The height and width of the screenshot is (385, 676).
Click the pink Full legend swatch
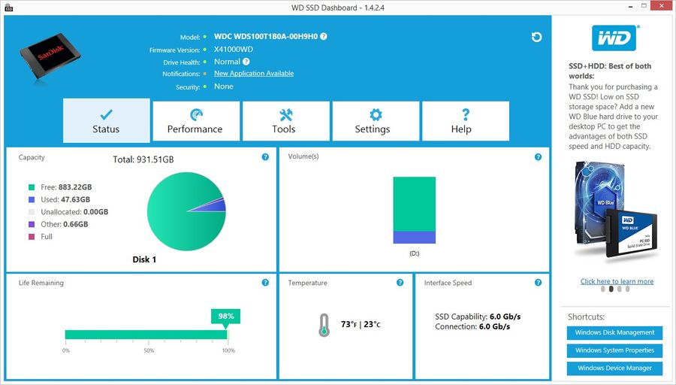32,237
